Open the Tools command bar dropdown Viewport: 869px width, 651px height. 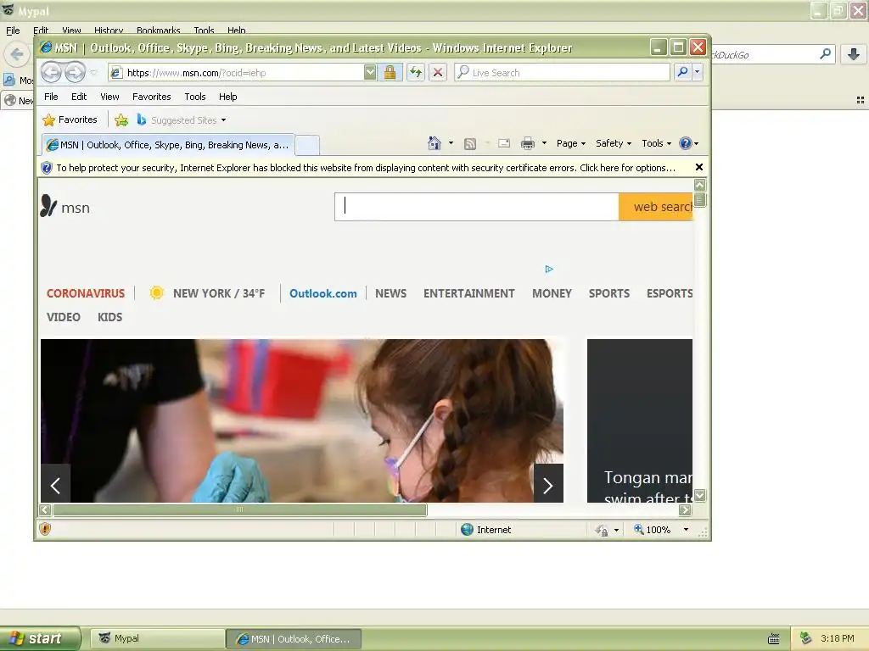click(656, 143)
